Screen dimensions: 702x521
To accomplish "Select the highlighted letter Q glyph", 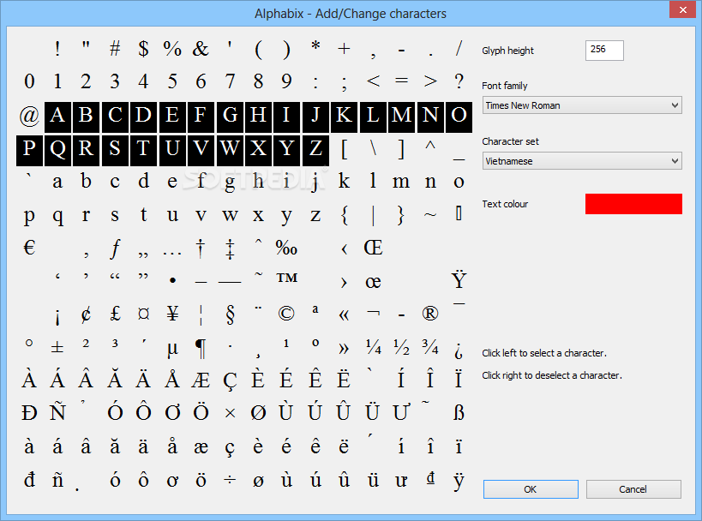I will (x=57, y=150).
